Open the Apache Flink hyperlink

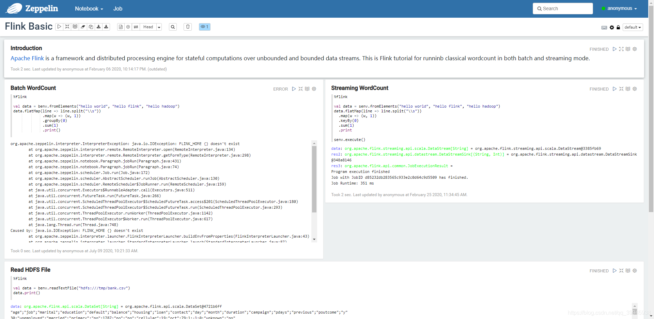click(27, 58)
